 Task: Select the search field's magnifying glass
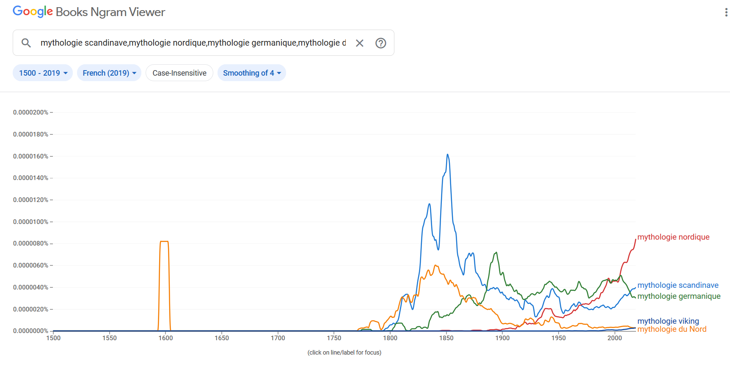[x=26, y=43]
